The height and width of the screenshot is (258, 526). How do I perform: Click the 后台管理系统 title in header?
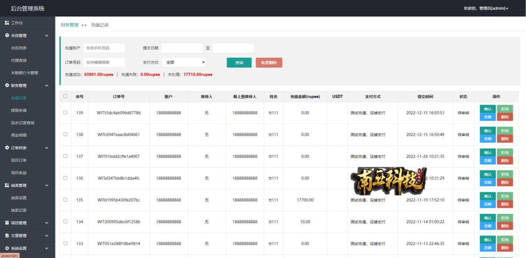click(x=28, y=8)
